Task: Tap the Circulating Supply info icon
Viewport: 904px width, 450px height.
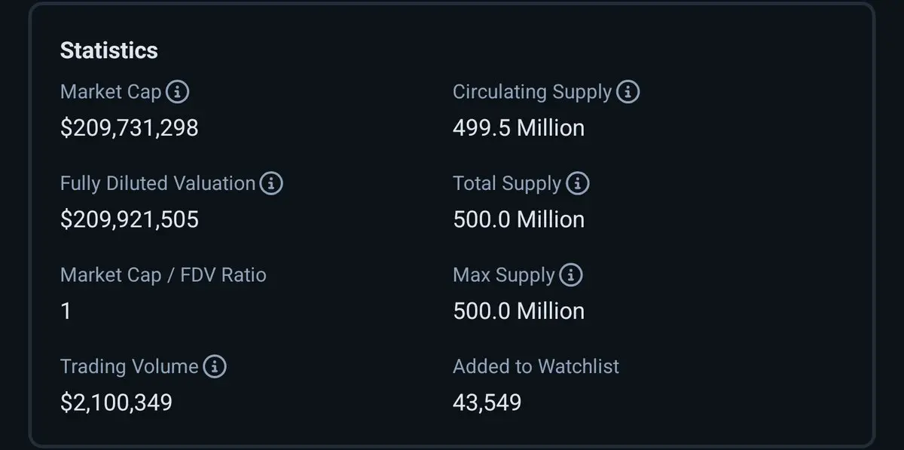Action: 628,92
